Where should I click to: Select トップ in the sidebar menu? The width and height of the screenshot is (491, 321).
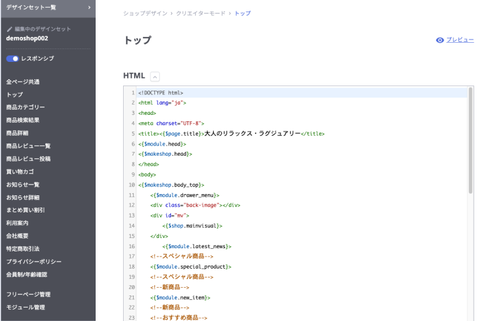point(15,94)
